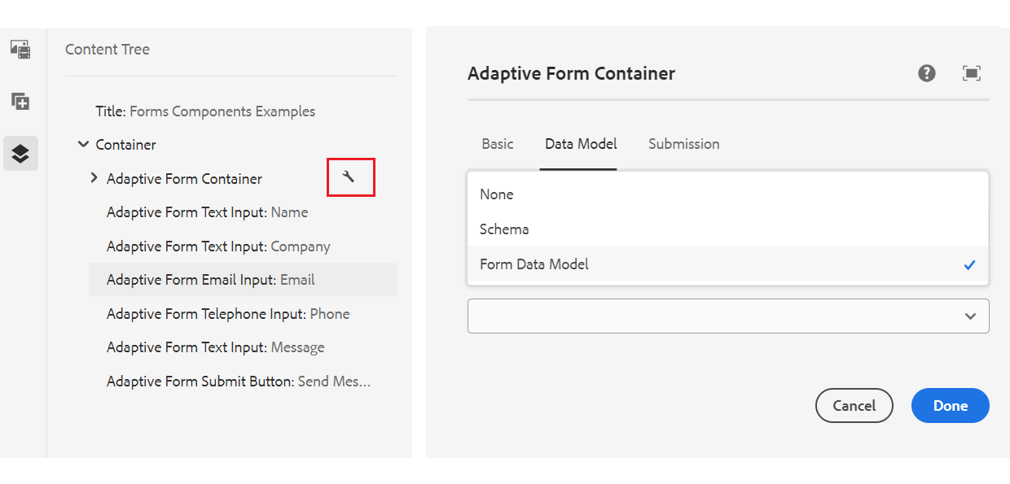This screenshot has height=484, width=1010.
Task: Open the Assets side panel icon
Action: coord(20,49)
